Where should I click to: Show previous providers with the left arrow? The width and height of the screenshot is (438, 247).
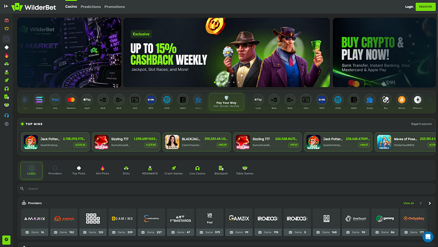(421, 203)
